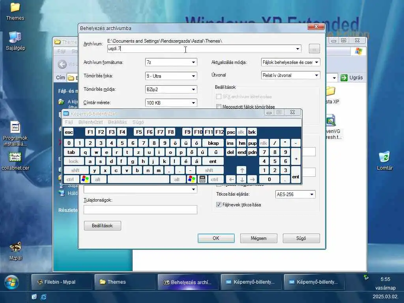Open Beállítás menu in on-screen keyboard
The image size is (404, 303).
(x=118, y=122)
